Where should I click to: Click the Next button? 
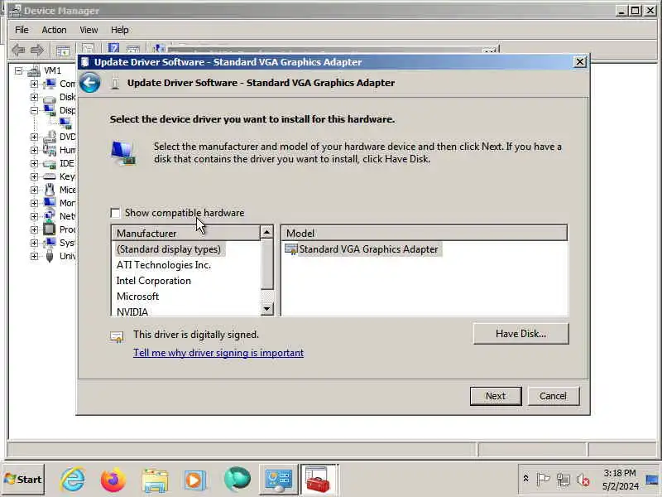point(496,396)
